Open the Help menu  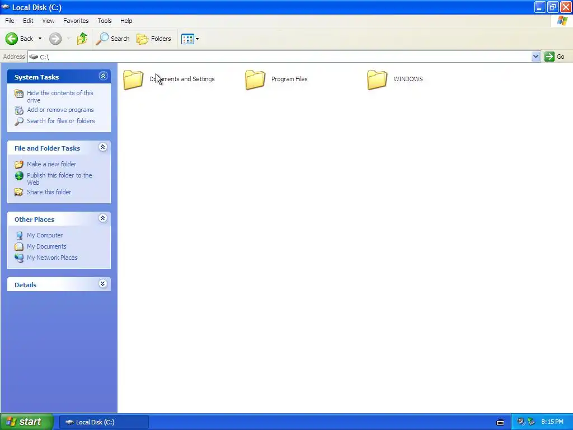(x=126, y=21)
